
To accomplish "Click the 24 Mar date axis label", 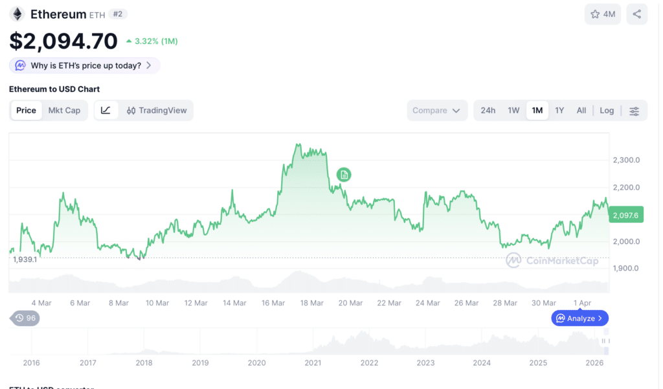I will click(427, 303).
